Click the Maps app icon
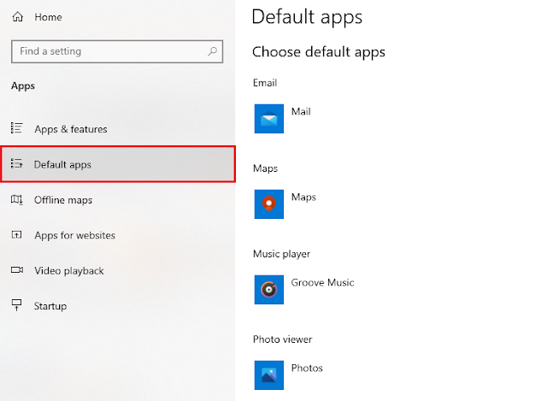The image size is (547, 401). (269, 204)
